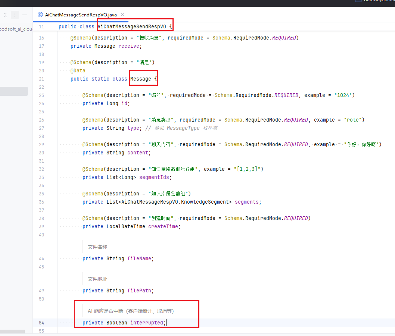Screen dimensions: 395x336
Task: Click the class icon on the AiChatMessageSendRespVO.java tab
Action: click(40, 15)
